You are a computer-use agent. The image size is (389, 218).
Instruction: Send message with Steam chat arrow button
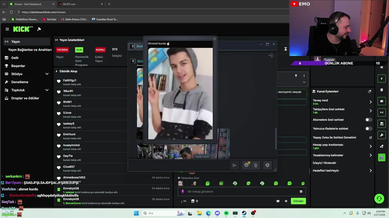pos(234,165)
